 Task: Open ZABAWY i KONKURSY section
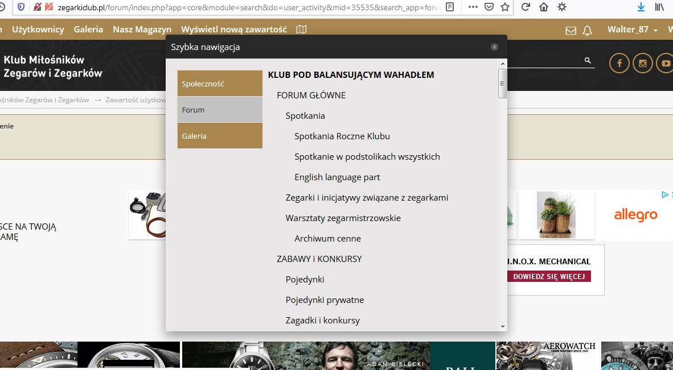click(x=319, y=259)
